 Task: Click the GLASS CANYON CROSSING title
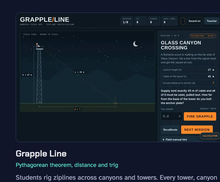click(x=181, y=45)
